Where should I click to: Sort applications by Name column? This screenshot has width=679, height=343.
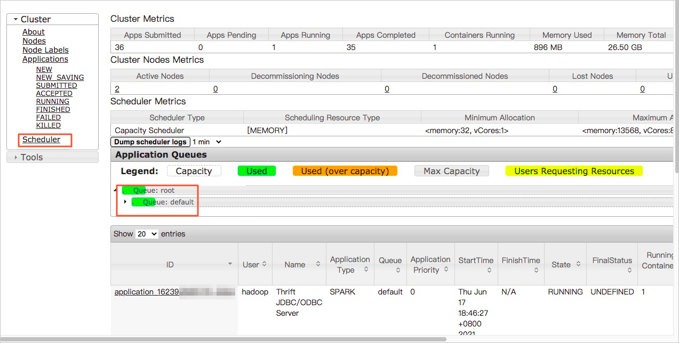click(318, 264)
